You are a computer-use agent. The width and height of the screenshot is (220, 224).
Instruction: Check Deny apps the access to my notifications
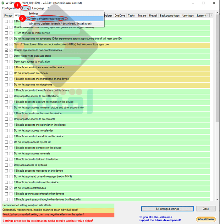[6, 96]
